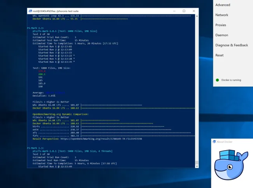This screenshot has width=253, height=188.
Task: Click the Docker whale logo image
Action: coord(231,165)
